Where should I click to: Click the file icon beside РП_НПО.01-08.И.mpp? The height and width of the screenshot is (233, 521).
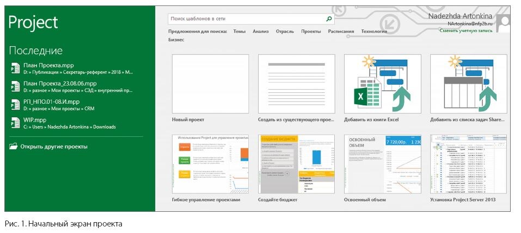pos(15,104)
